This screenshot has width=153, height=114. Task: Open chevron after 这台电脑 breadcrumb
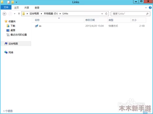(42, 14)
